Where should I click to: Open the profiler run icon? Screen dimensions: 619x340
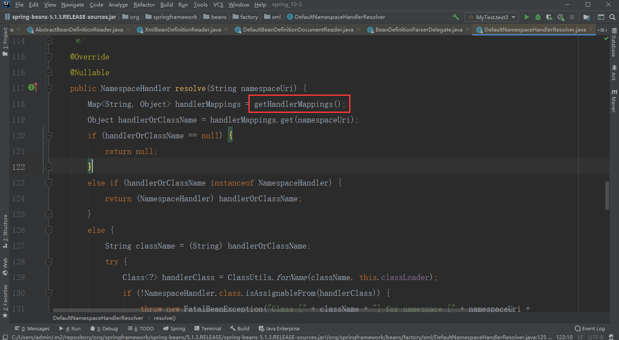[x=561, y=17]
